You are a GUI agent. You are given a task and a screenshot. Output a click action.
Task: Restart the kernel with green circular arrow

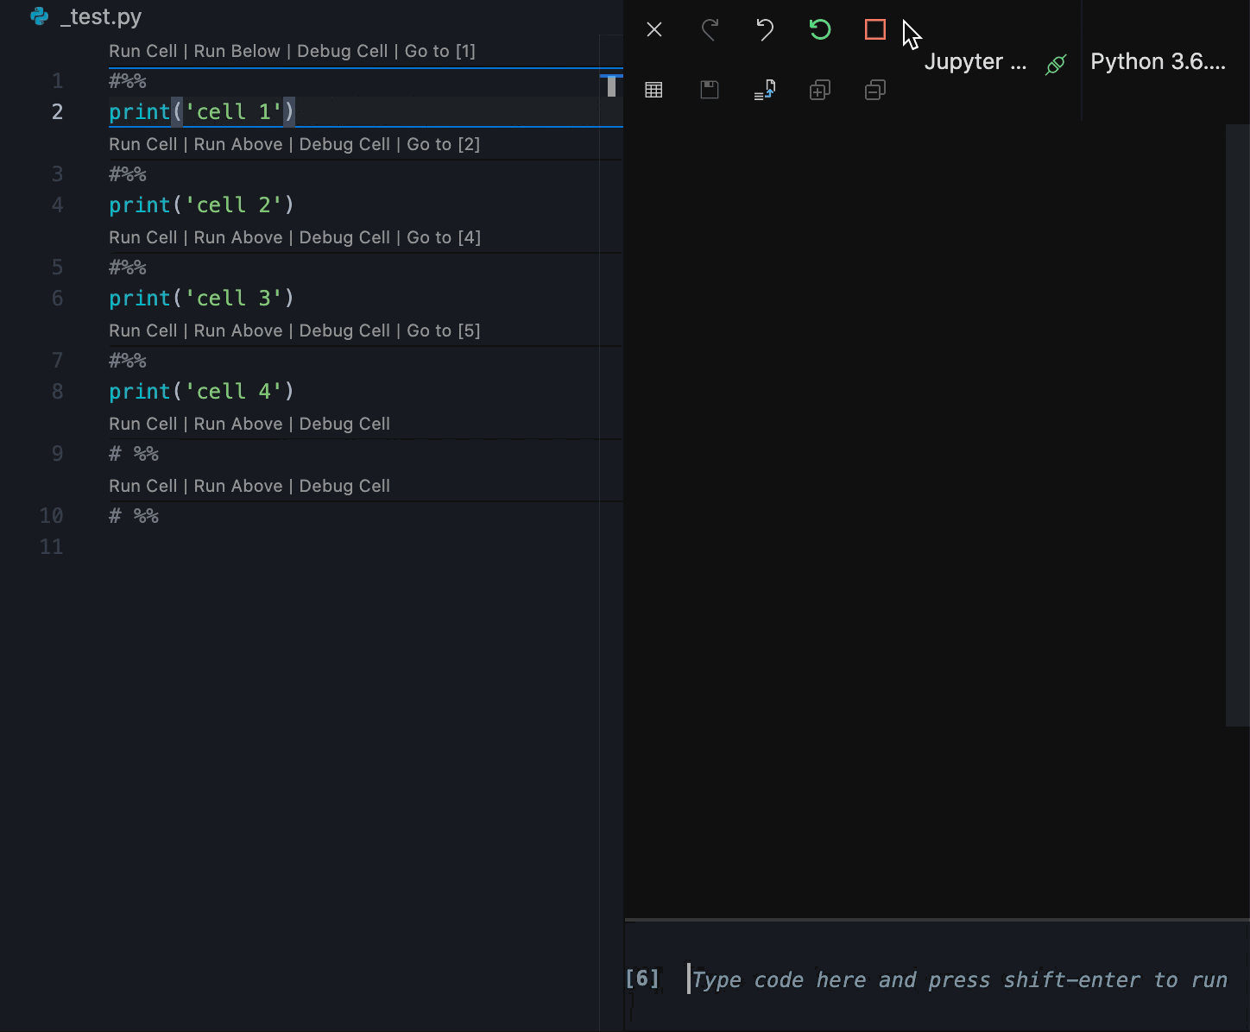pos(820,30)
